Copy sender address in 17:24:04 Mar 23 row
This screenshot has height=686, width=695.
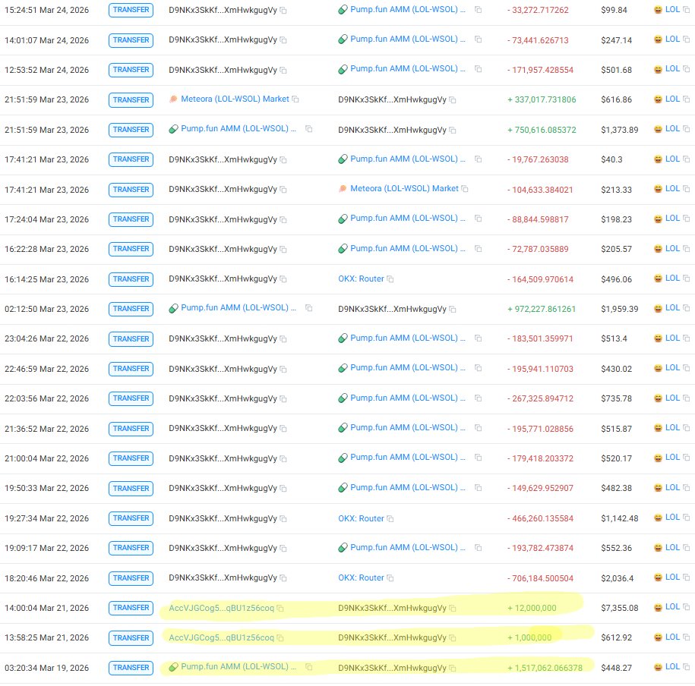click(x=283, y=219)
